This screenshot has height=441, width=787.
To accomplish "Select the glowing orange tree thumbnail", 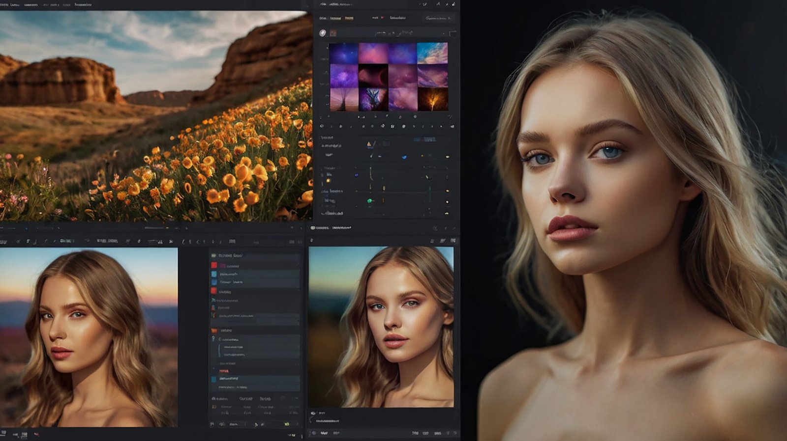I will 433,100.
